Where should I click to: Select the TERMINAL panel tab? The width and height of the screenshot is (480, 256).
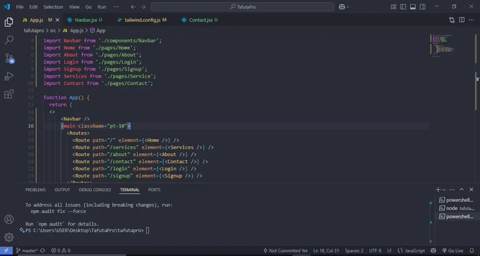pyautogui.click(x=129, y=190)
